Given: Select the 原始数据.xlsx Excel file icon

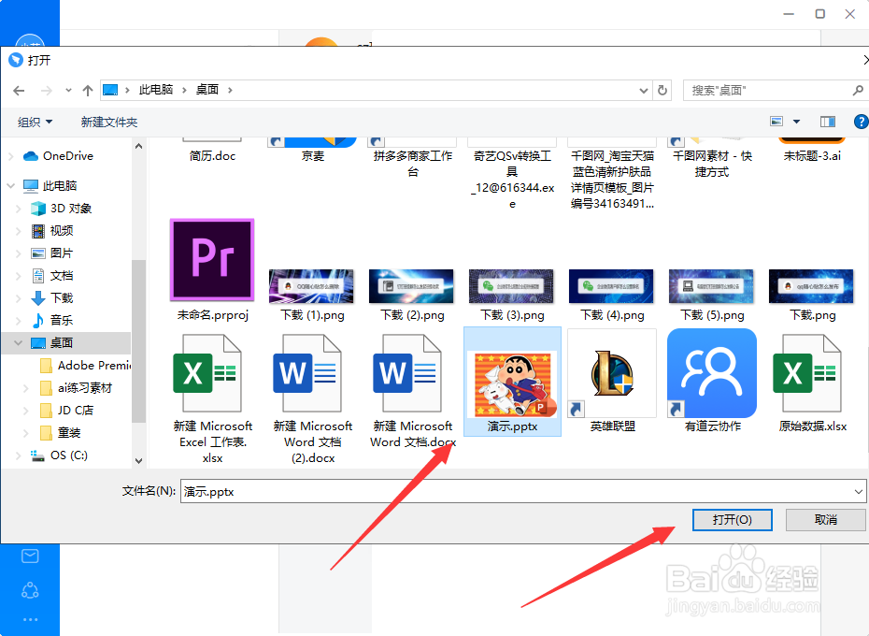Looking at the screenshot, I should (809, 373).
